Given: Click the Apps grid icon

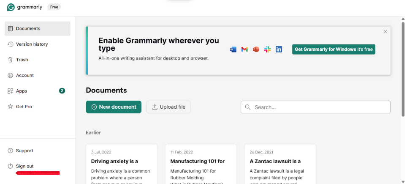Looking at the screenshot, I should (11, 91).
